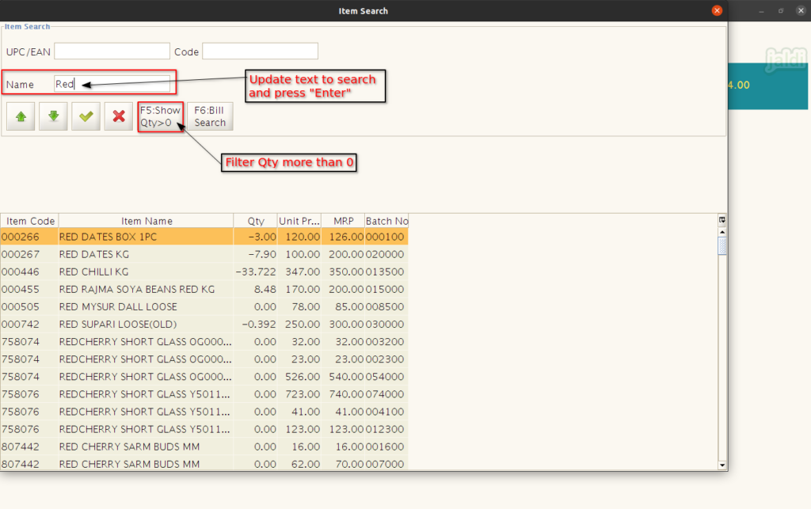Click the green up arrow button
811x509 pixels.
pos(21,116)
